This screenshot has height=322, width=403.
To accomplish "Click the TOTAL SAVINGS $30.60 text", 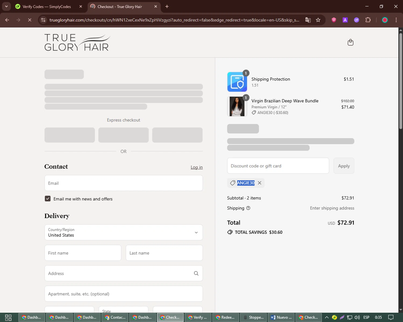I will [258, 232].
